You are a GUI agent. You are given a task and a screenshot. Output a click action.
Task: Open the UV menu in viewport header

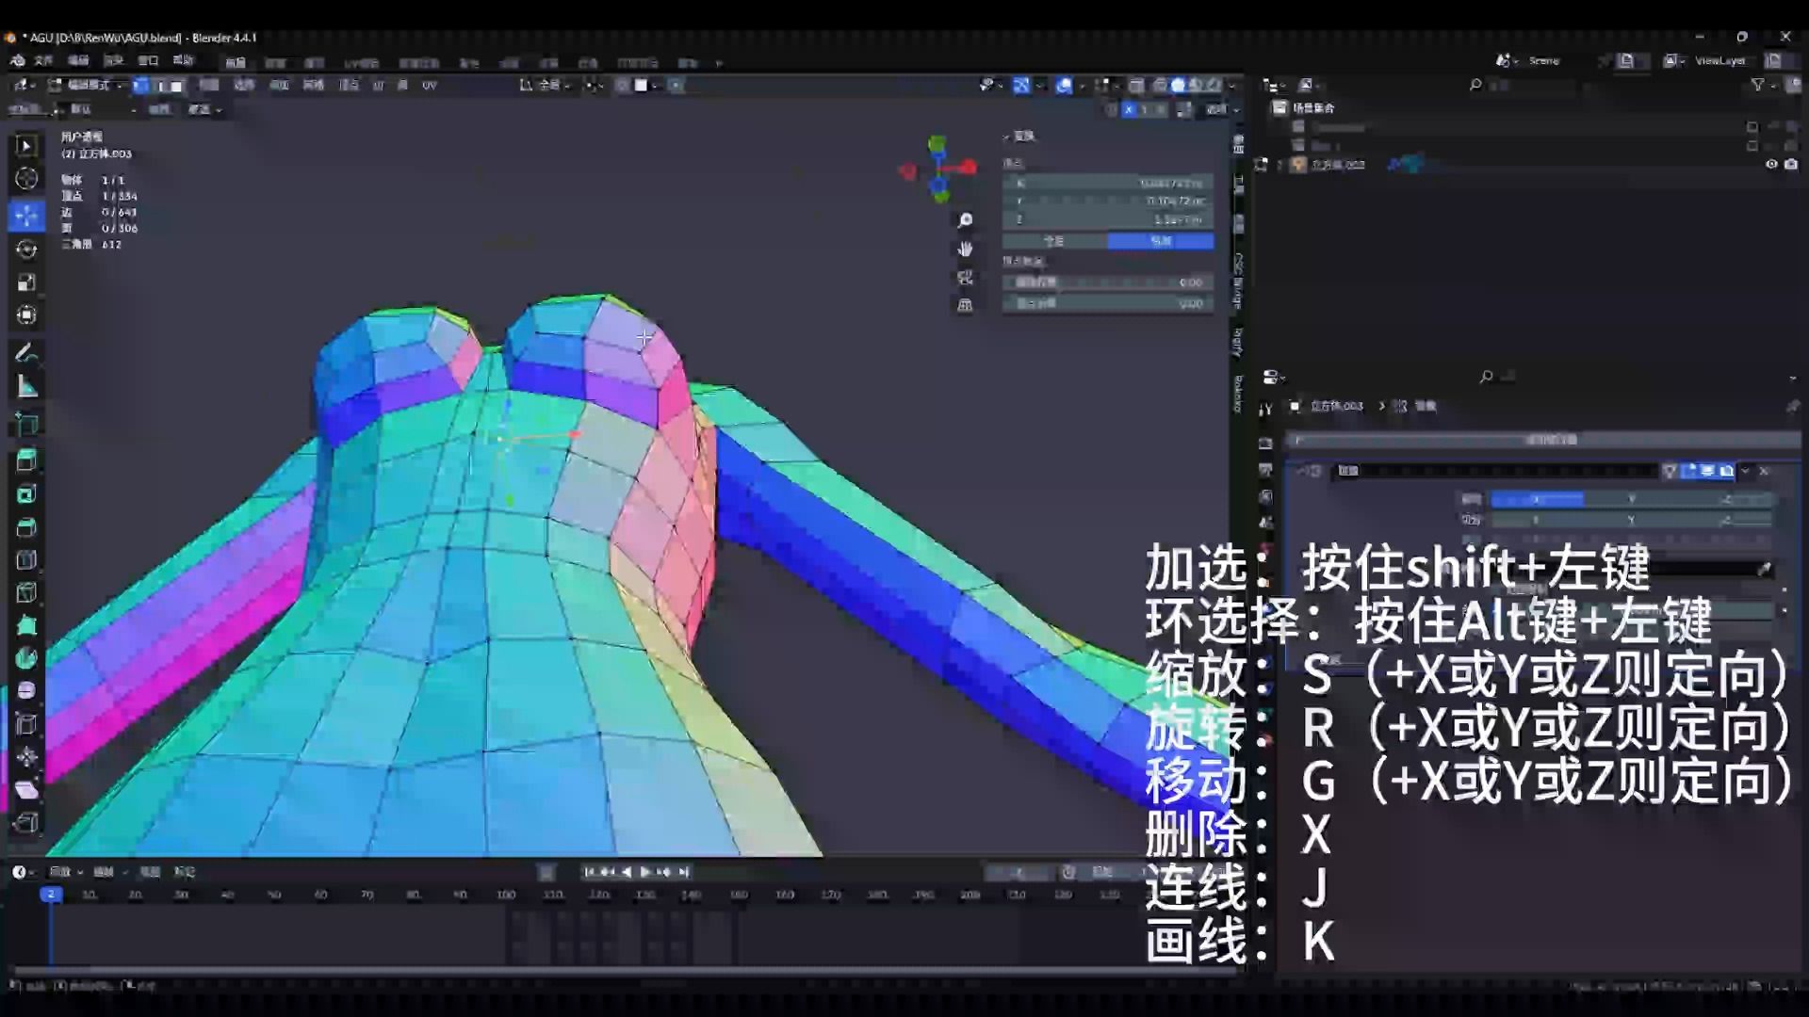click(x=430, y=85)
